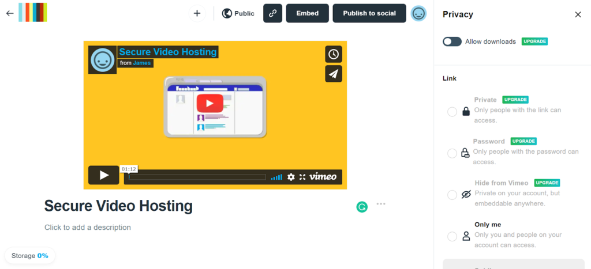The image size is (591, 269).
Task: Click the 'Link' section heading
Action: tap(450, 79)
